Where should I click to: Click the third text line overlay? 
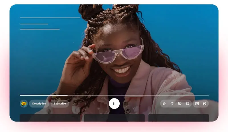click(x=40, y=29)
